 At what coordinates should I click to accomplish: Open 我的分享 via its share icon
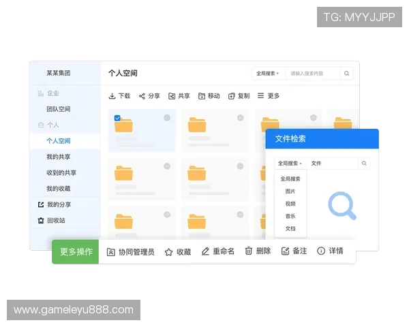(41, 204)
